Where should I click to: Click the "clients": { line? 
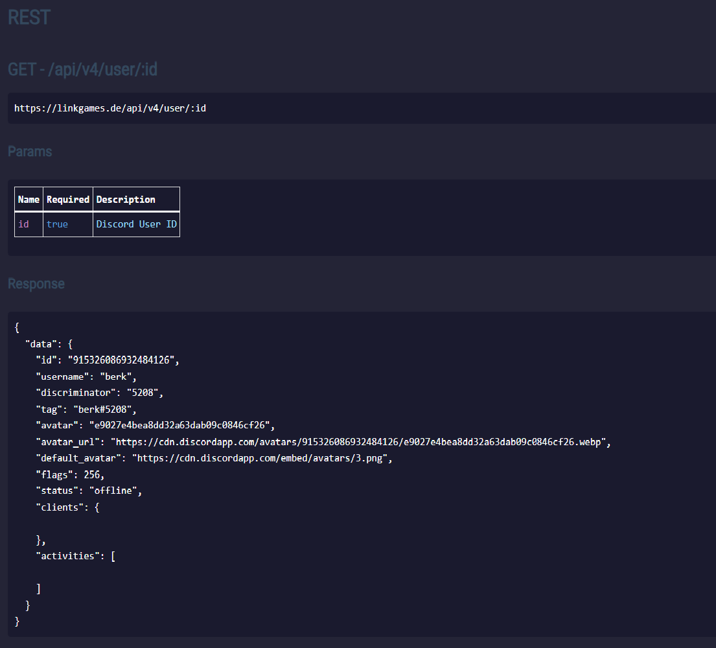(x=67, y=507)
